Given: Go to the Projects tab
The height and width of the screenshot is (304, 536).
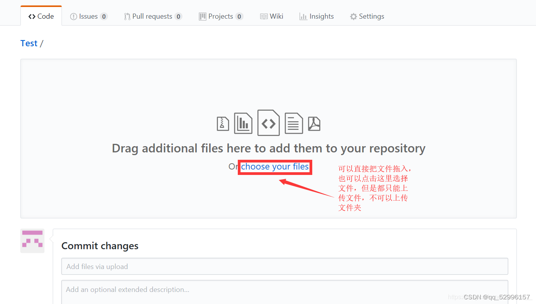Looking at the screenshot, I should [221, 16].
